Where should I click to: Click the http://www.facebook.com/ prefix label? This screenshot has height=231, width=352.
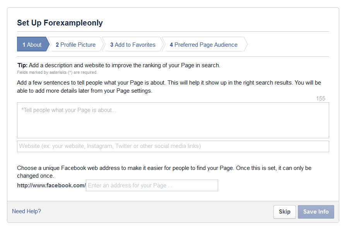point(51,185)
